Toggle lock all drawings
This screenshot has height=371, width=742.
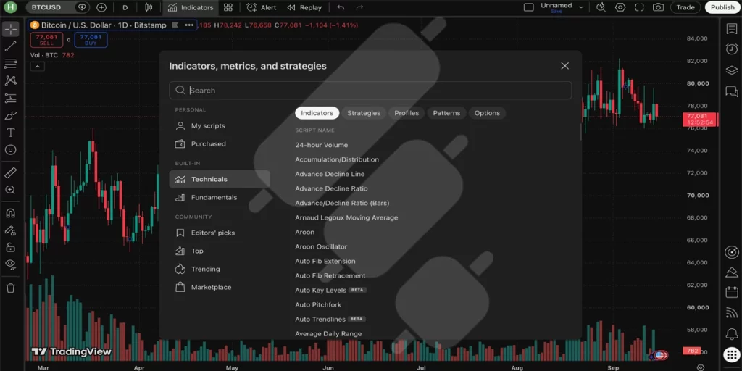10,248
